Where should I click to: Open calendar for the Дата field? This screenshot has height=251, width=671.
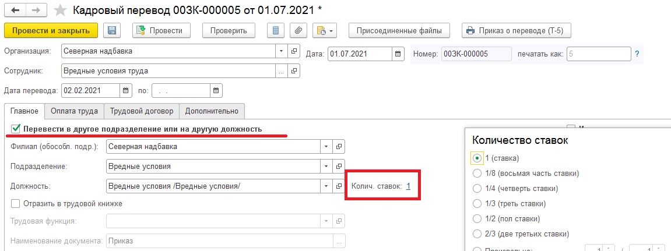point(398,54)
